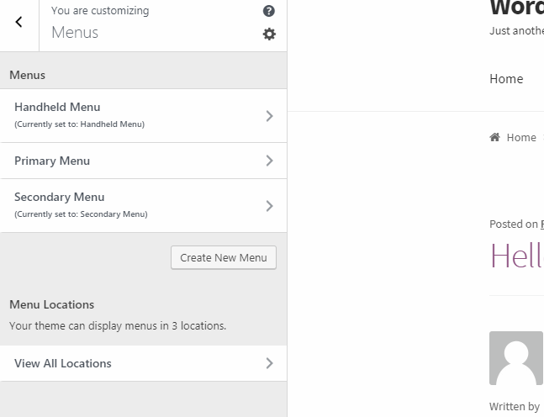Expand the Secondary Menu chevron
This screenshot has height=417, width=544.
point(270,206)
